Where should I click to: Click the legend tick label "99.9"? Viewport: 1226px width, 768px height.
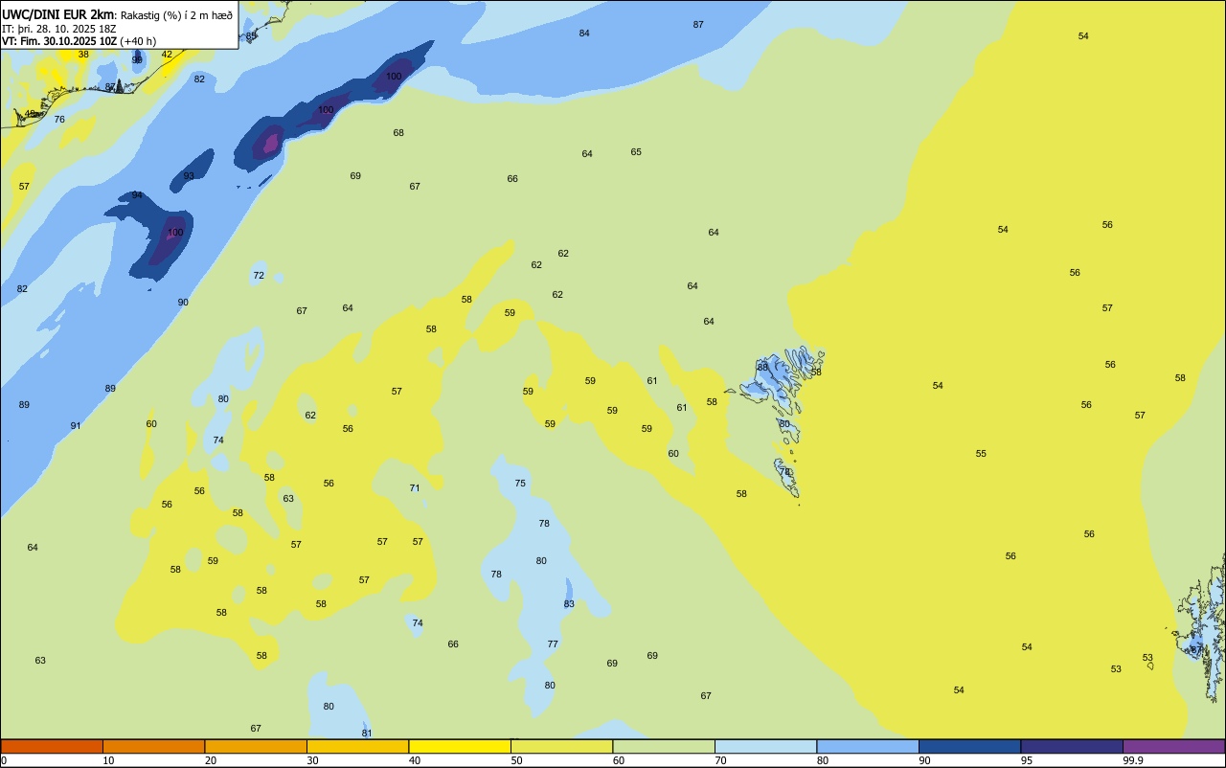click(1133, 760)
